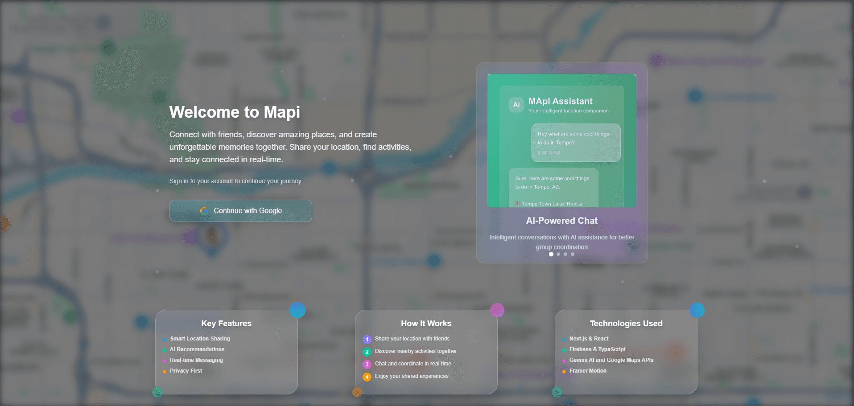
Task: Select the green step 2 number badge
Action: [x=367, y=352]
